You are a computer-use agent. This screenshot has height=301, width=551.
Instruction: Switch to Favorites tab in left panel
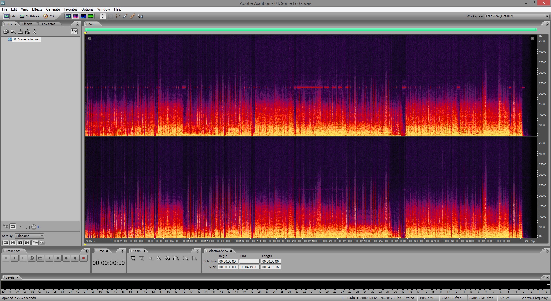48,24
